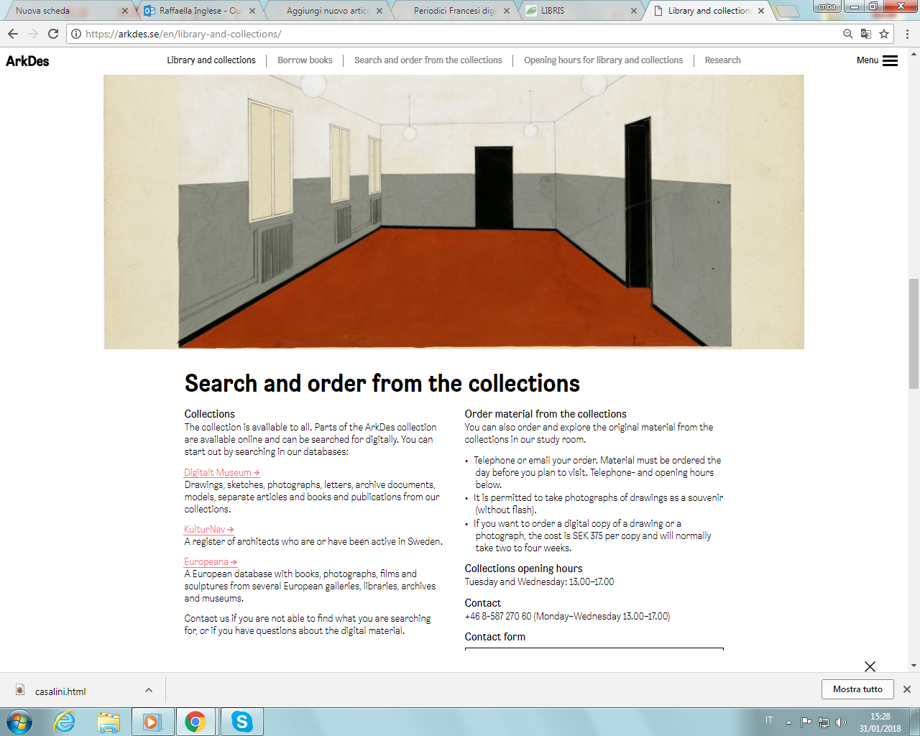Open Action Center flag tray icon
Image resolution: width=920 pixels, height=736 pixels.
point(806,722)
